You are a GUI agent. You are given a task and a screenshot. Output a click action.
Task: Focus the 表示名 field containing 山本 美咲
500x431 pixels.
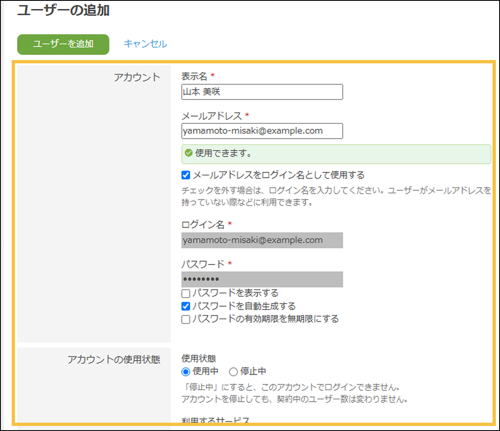[x=262, y=92]
